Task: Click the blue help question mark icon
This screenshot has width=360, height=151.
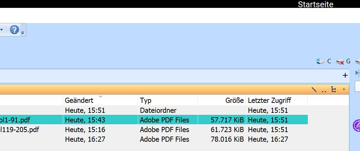Action: [14, 30]
